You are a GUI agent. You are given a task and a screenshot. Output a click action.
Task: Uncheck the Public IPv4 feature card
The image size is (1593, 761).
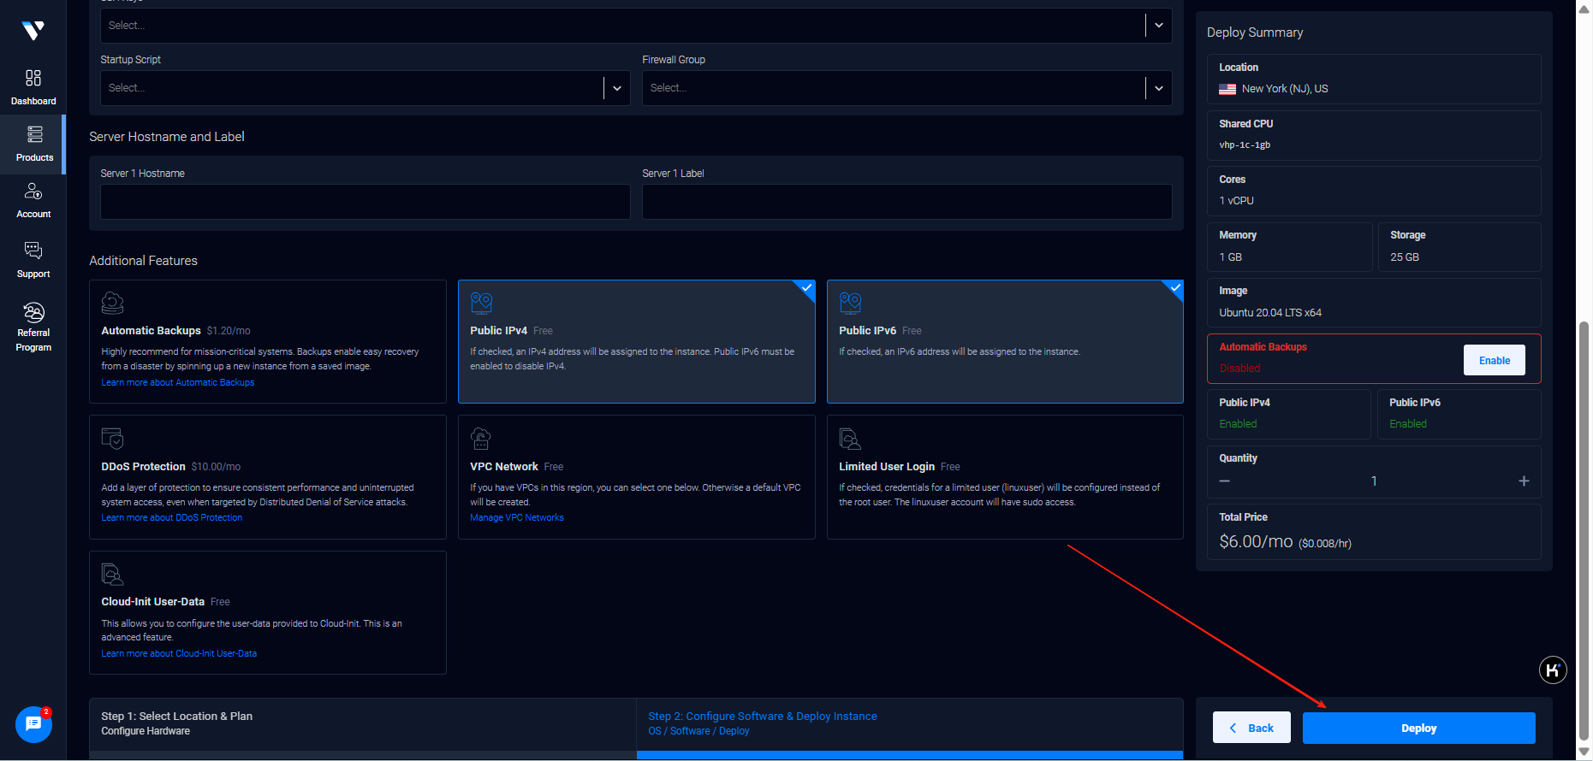636,341
